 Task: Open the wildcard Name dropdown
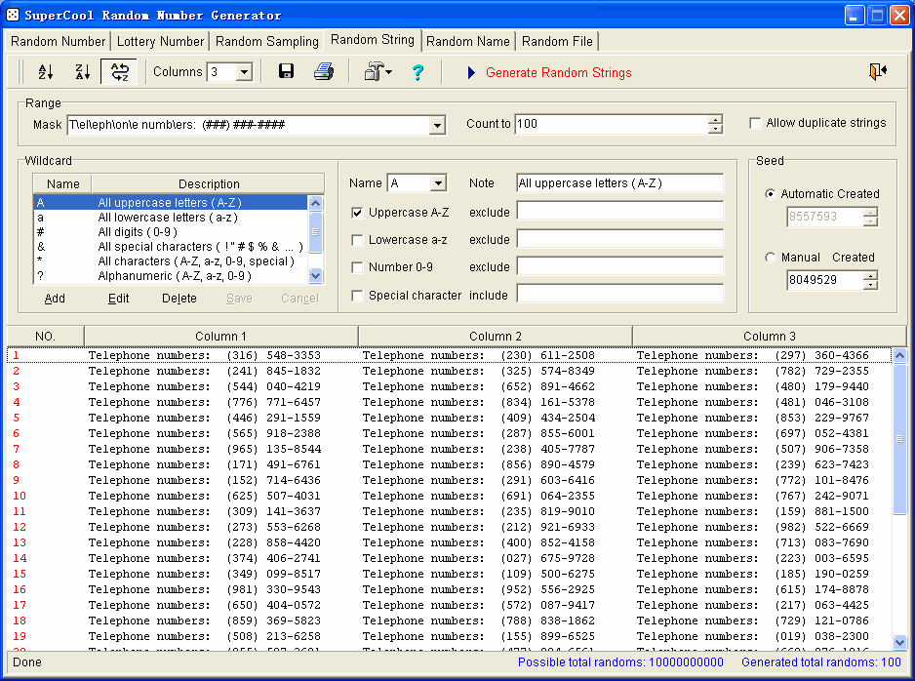[437, 183]
